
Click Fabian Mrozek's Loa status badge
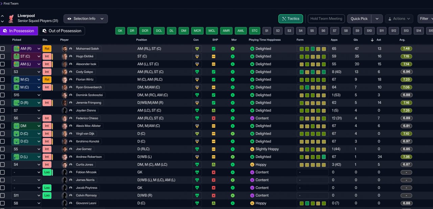(47, 172)
